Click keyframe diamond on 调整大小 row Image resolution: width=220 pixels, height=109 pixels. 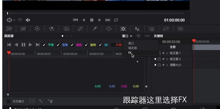click(x=163, y=65)
